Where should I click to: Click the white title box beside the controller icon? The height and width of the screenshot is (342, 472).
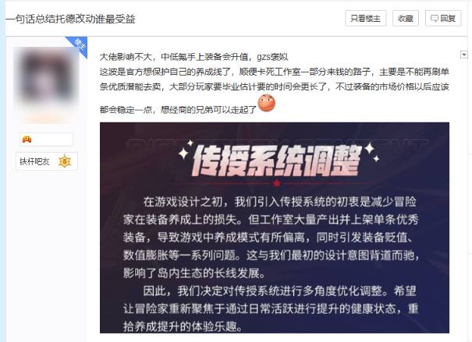coord(46,139)
